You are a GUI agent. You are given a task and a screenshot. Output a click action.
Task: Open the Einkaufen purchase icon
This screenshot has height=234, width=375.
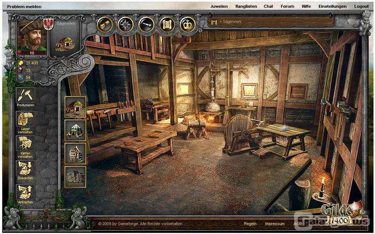pos(25,169)
